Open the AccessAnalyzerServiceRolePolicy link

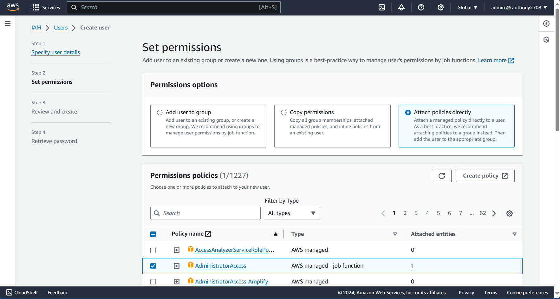coord(235,250)
